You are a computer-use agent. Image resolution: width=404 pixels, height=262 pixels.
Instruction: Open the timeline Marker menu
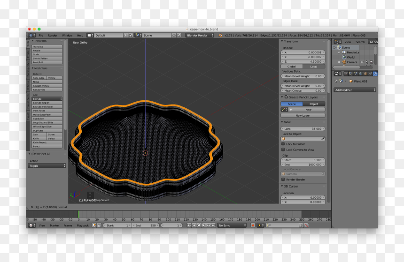point(54,225)
